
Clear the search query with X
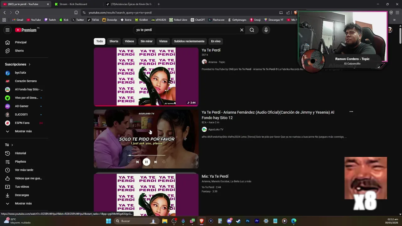(x=242, y=30)
